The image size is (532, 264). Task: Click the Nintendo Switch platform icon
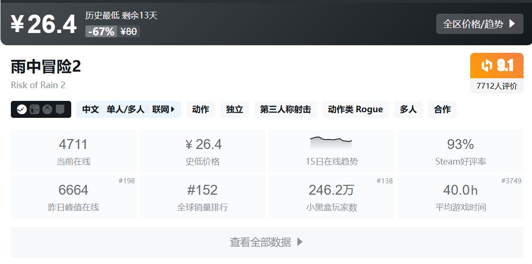[x=34, y=109]
